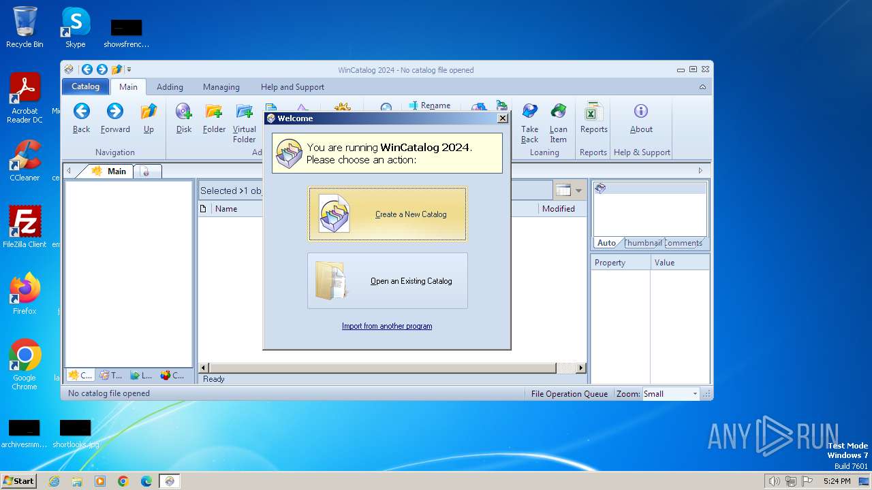The image size is (872, 490).
Task: Click File Operation Queue in status bar
Action: (x=570, y=394)
